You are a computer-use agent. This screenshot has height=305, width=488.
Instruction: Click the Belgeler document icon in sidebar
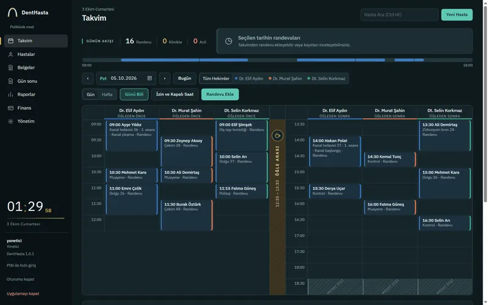[10, 68]
